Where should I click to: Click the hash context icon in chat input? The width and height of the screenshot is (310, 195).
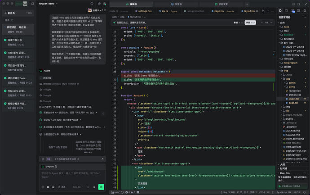click(x=48, y=187)
